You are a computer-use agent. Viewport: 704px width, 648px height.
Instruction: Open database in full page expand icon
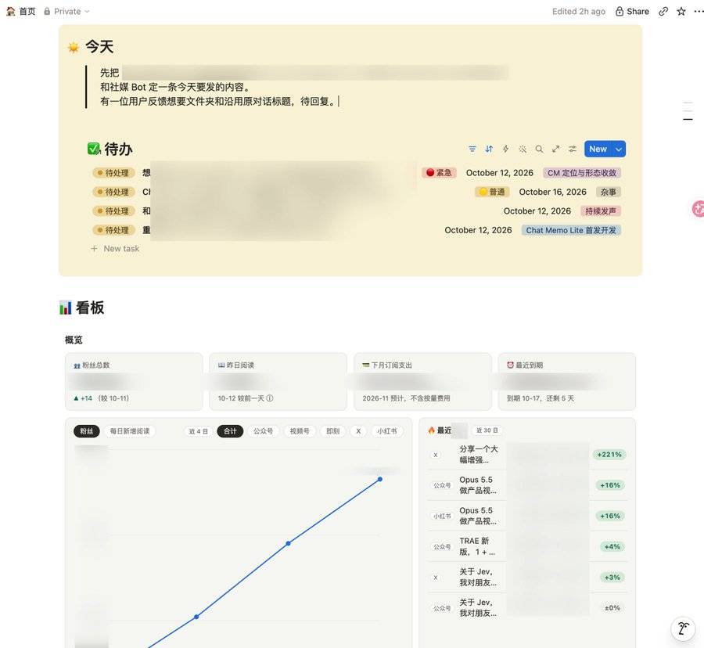point(556,149)
